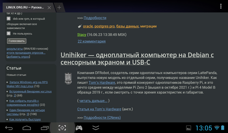Click the '(994/530 голосов)' vote count
Screen dimensions: 228x133
coord(36,49)
